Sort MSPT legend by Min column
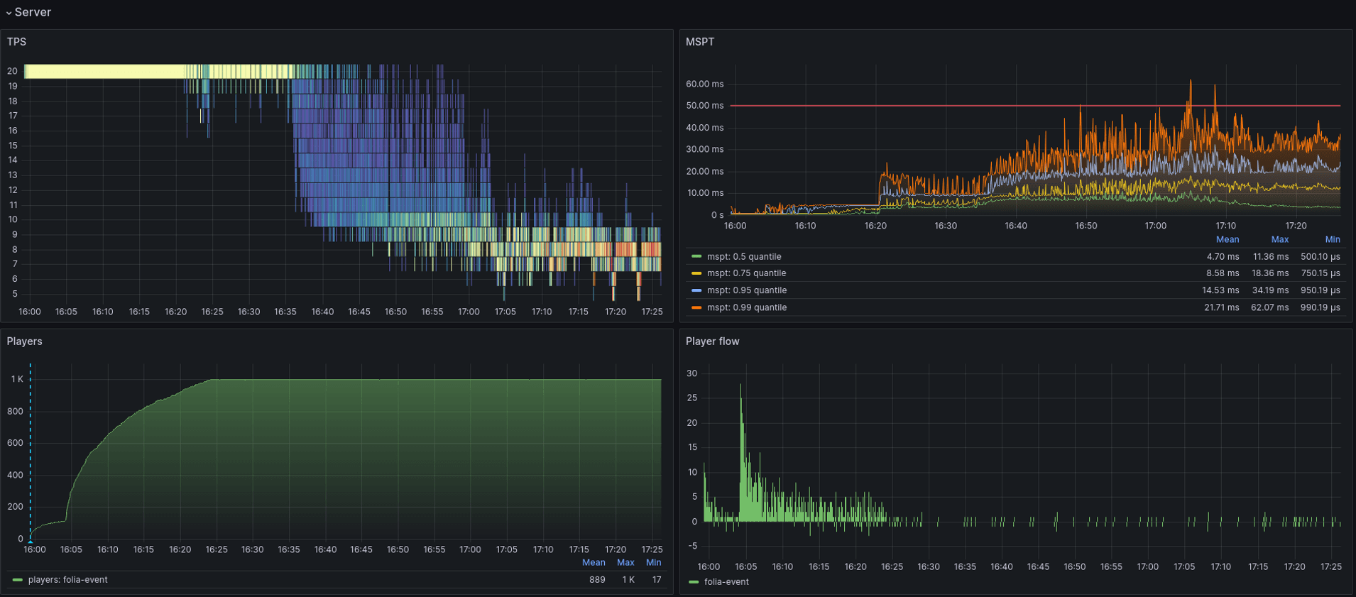Image resolution: width=1356 pixels, height=597 pixels. coord(1332,240)
